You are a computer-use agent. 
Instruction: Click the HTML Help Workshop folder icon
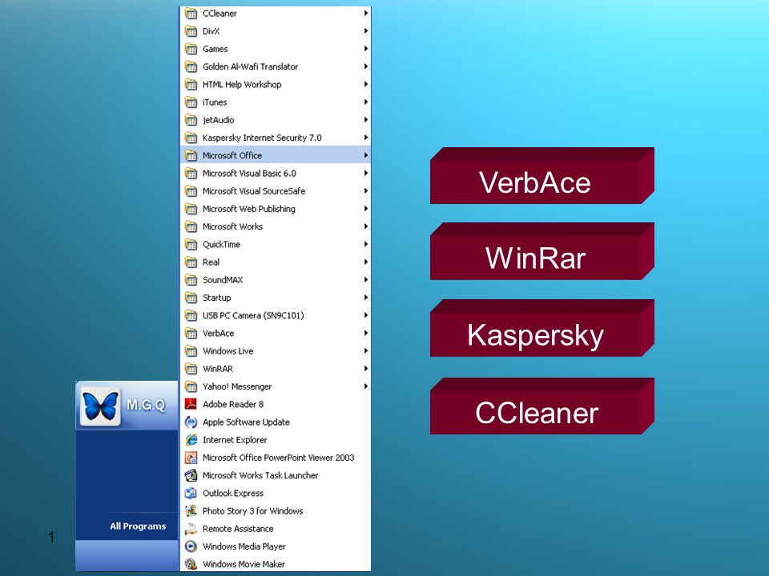(x=191, y=84)
